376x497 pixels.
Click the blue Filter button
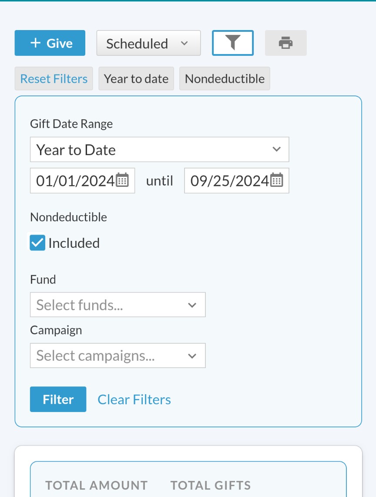(x=58, y=399)
